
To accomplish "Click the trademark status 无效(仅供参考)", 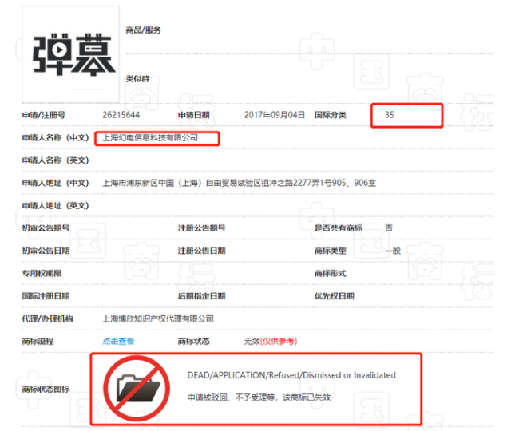I will tap(271, 342).
